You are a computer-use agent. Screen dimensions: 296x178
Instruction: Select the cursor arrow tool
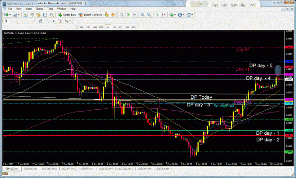coord(7,21)
